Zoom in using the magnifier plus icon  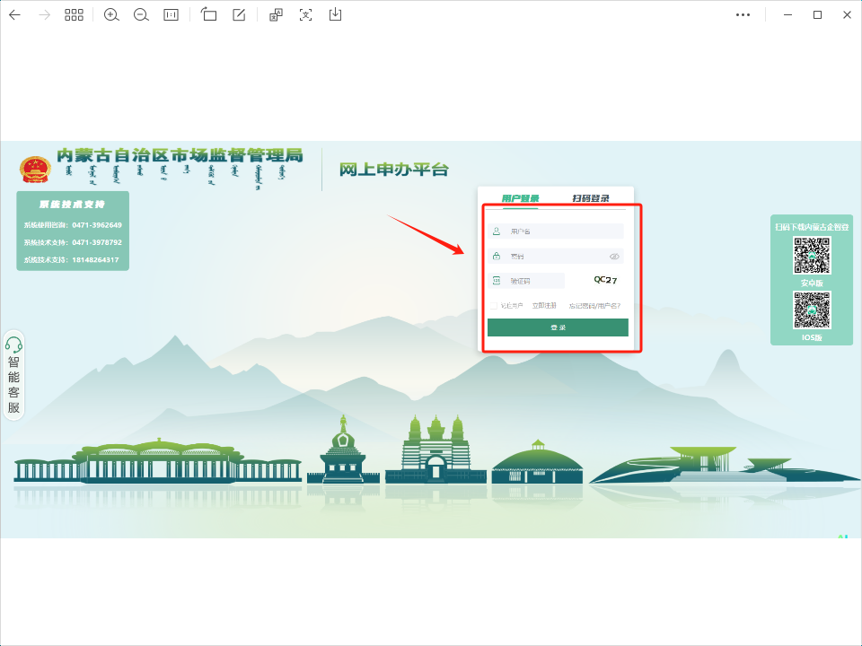pos(111,14)
